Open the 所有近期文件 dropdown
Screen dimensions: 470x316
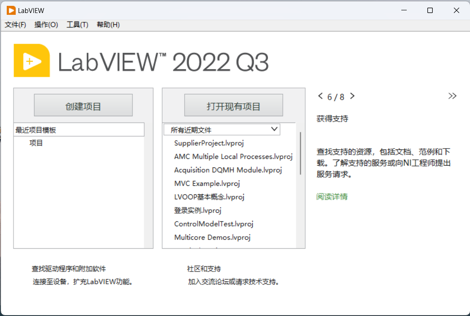(x=222, y=130)
